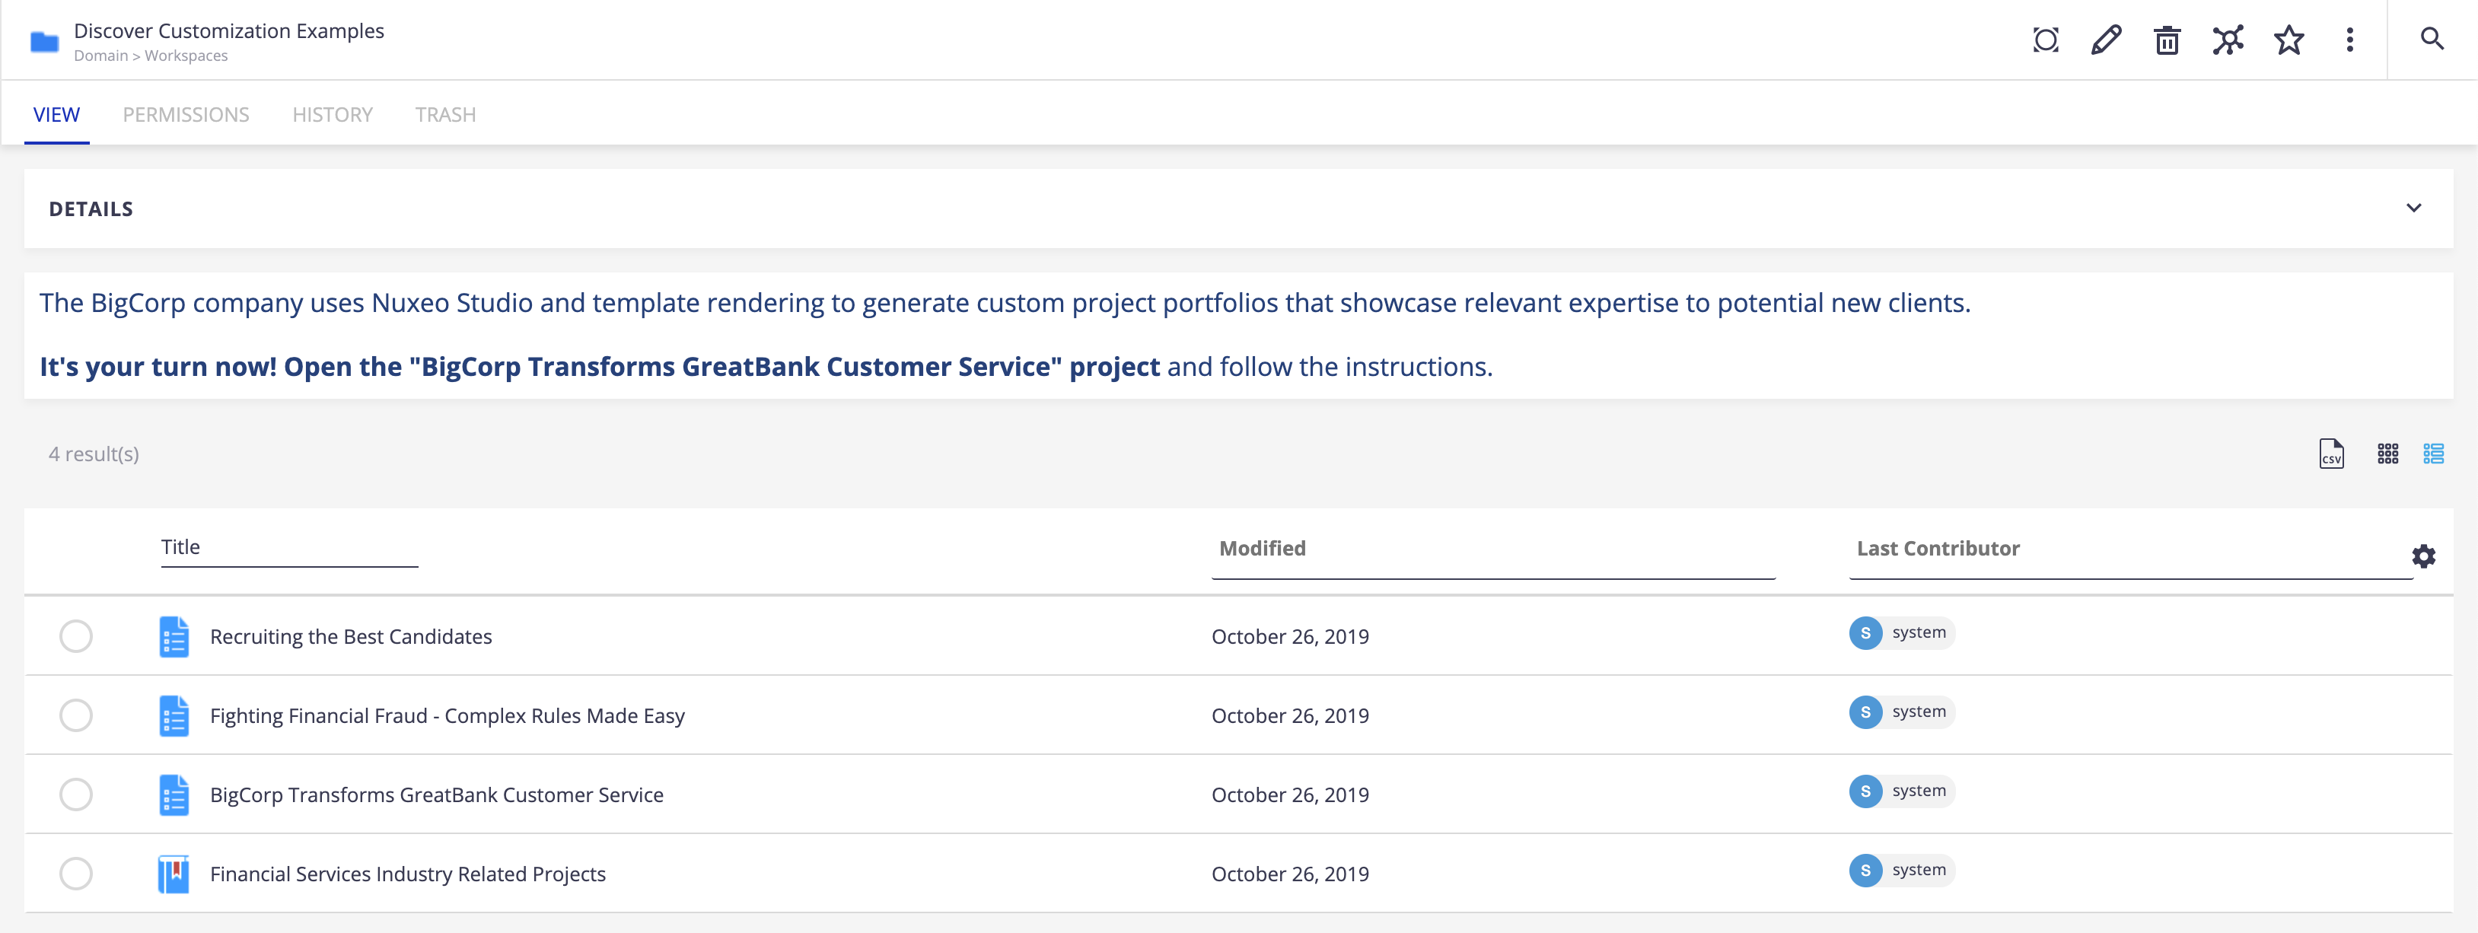Viewport: 2478px width, 933px height.
Task: Open Fighting Financial Fraud - Complex Rules Made Easy
Action: point(448,715)
